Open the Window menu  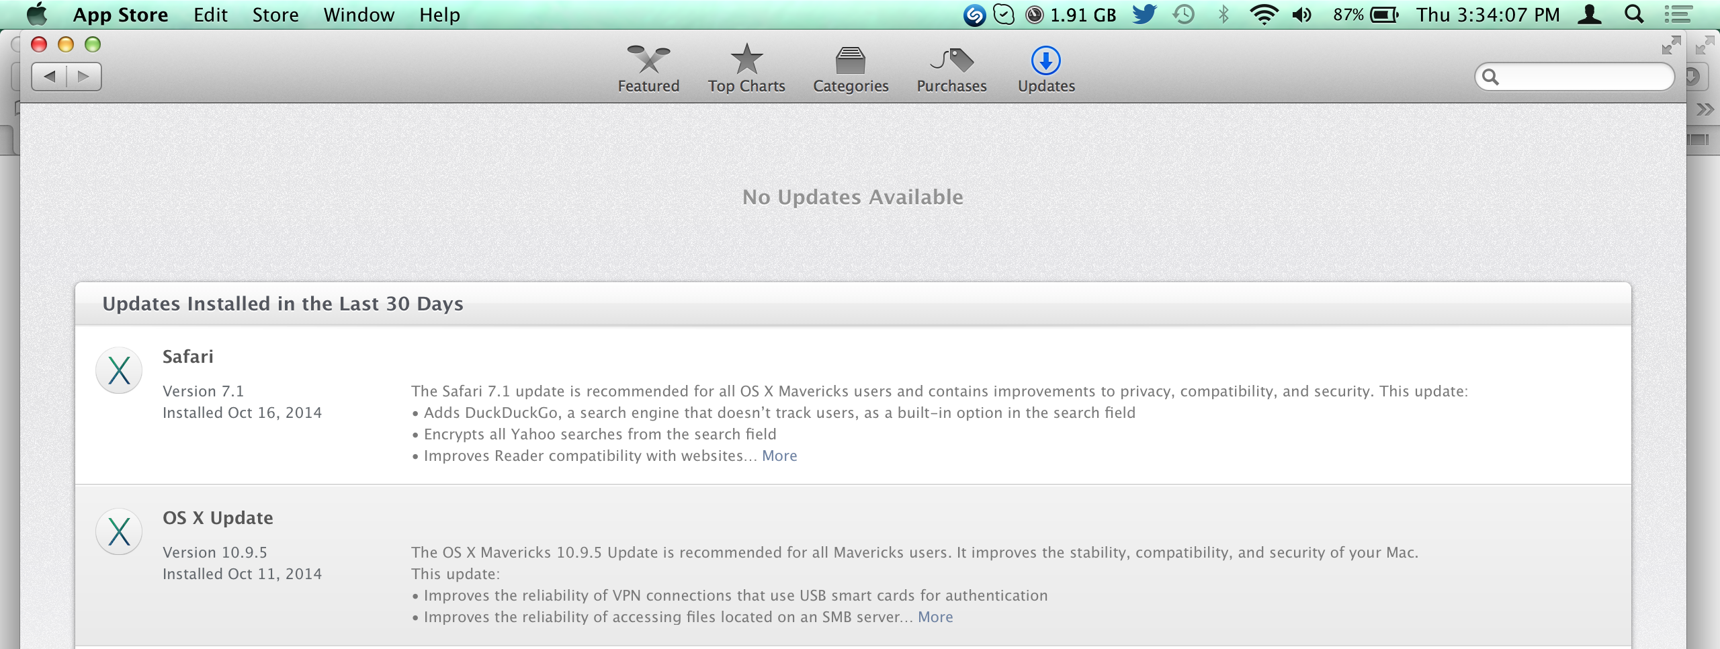coord(359,15)
